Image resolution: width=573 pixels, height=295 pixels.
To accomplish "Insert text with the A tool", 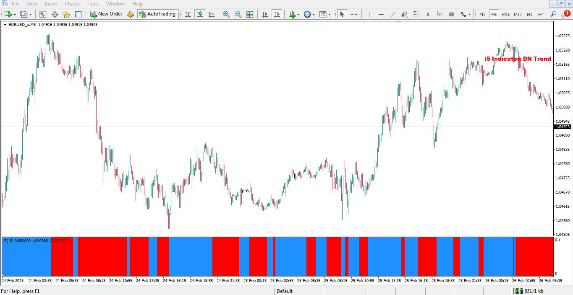I will point(428,14).
